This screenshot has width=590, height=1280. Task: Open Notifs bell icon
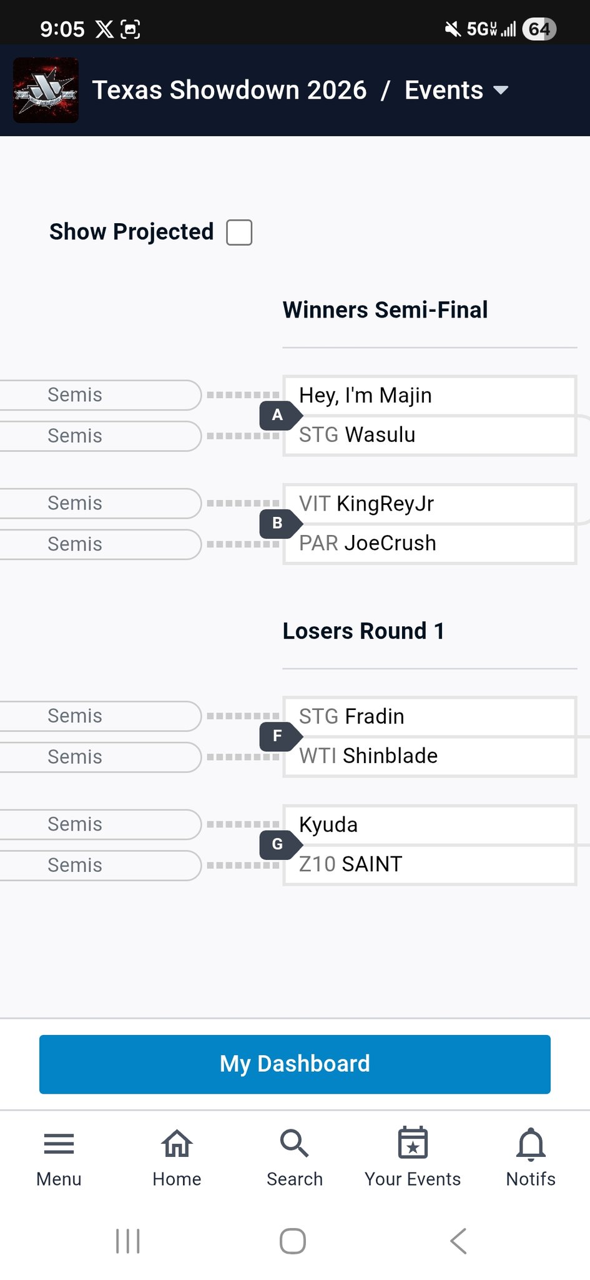[x=531, y=1144]
